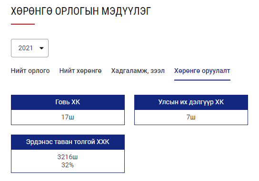Click the Улсын их дэлгүүр ХК header
This screenshot has height=181, width=259.
(191, 102)
